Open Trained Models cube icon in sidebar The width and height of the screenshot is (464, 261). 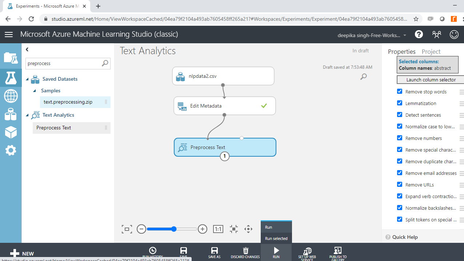11,132
